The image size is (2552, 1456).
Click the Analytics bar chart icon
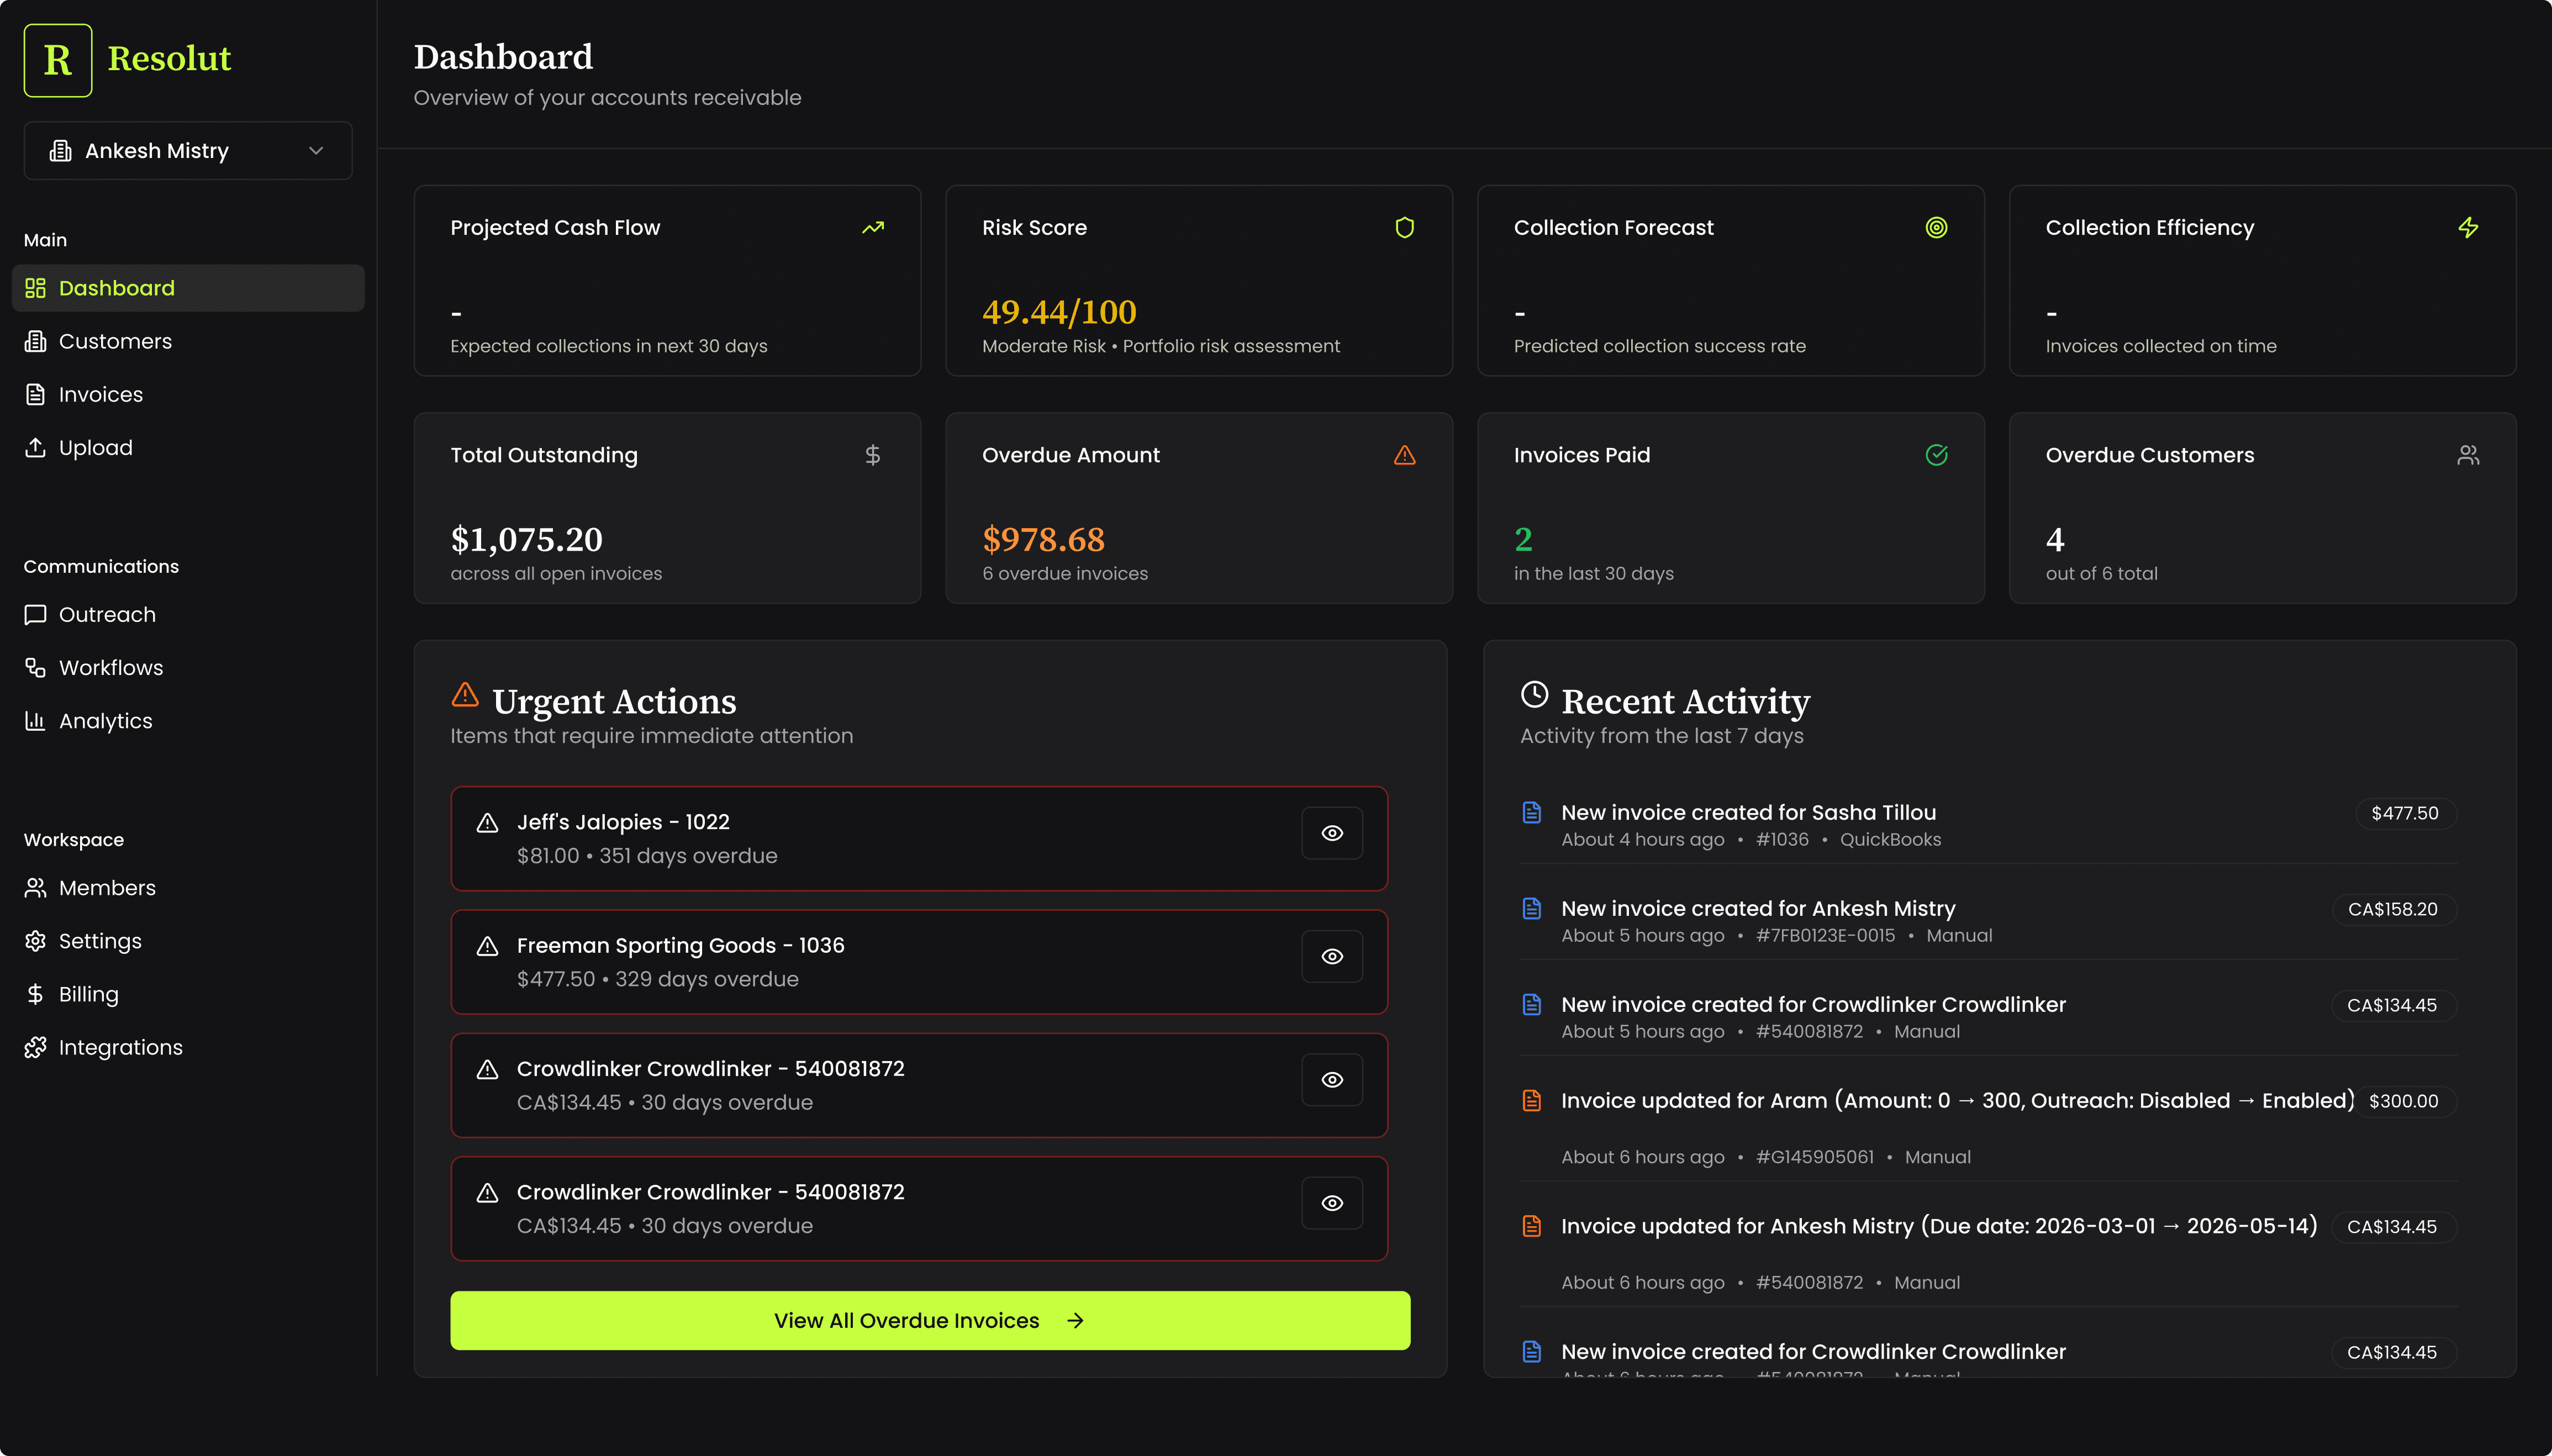point(36,720)
